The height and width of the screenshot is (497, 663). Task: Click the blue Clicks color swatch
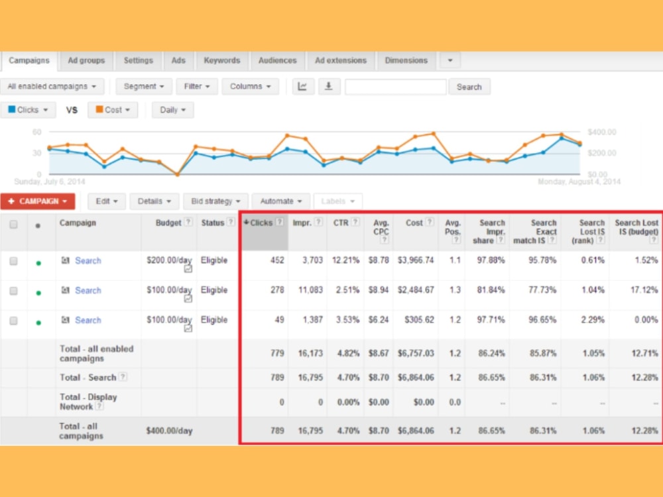point(12,109)
